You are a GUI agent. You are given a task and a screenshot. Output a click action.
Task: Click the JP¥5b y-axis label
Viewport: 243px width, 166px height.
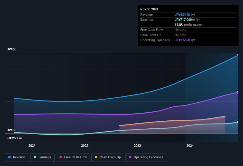point(12,49)
